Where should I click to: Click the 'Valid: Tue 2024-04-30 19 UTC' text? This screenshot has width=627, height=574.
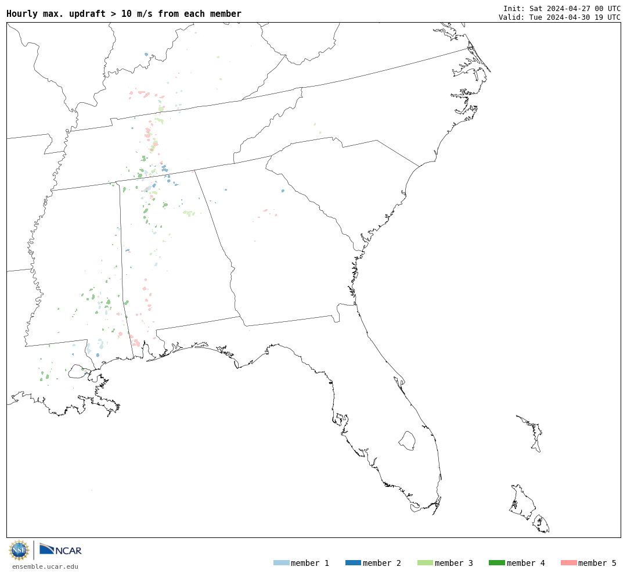pos(560,17)
